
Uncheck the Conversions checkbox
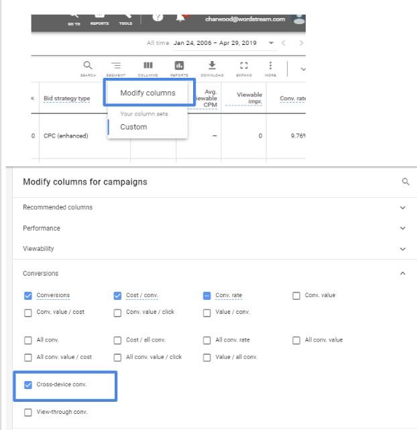pos(28,296)
